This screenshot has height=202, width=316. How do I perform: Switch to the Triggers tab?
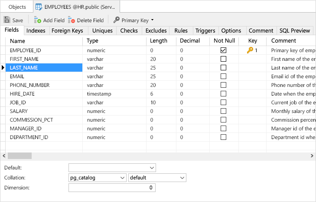pyautogui.click(x=205, y=31)
